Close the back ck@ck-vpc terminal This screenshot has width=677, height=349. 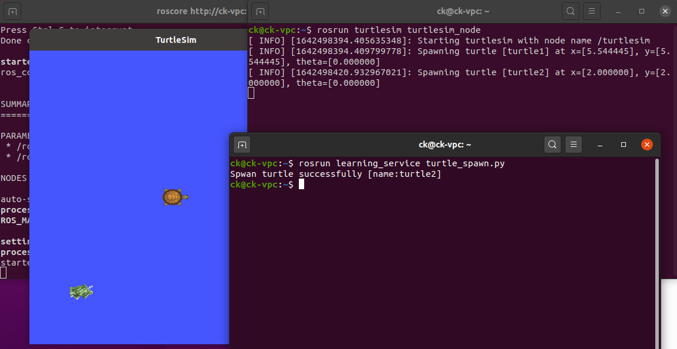click(x=665, y=11)
